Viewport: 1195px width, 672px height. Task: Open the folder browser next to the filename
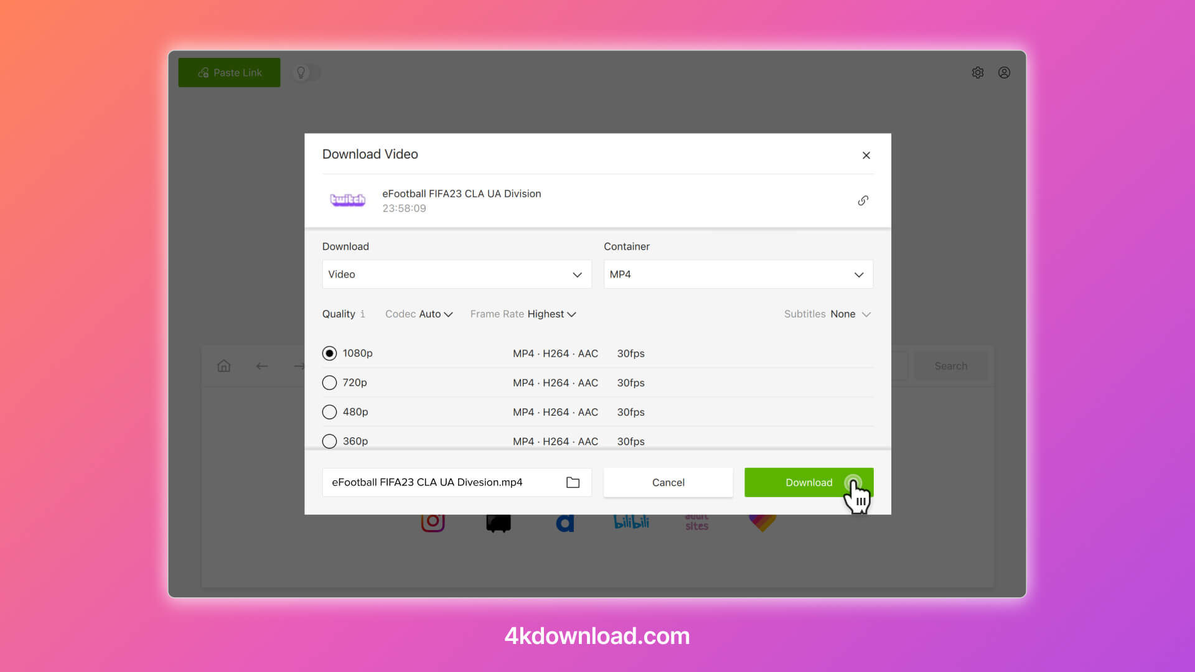(x=573, y=482)
